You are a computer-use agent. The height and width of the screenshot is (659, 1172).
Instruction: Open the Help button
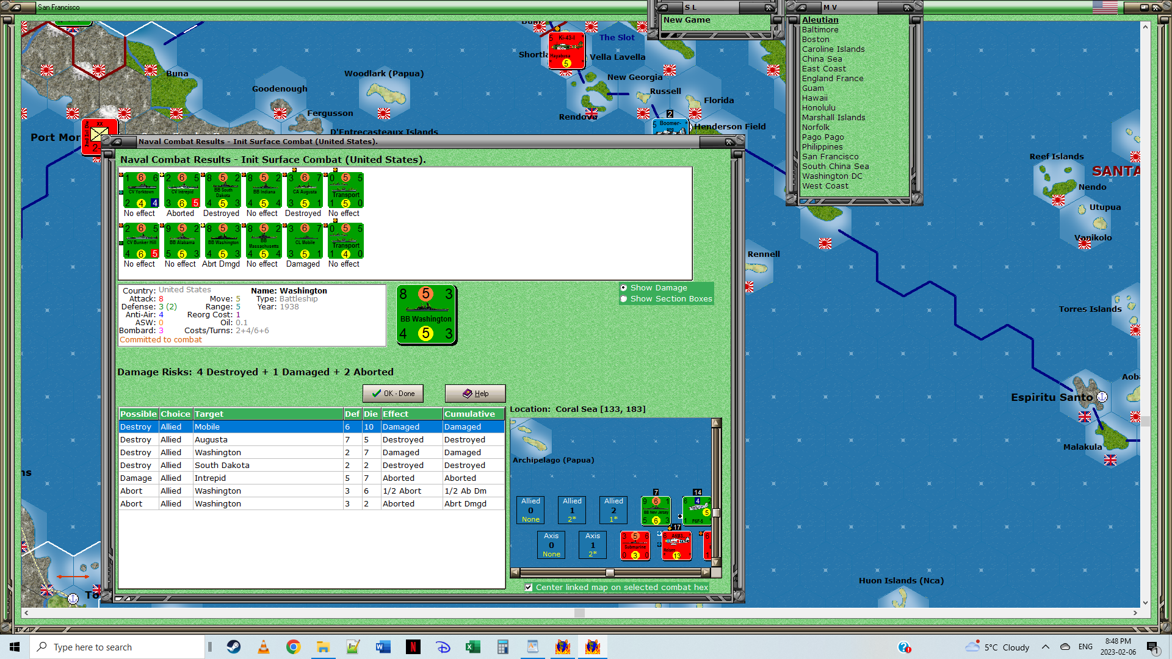click(475, 394)
